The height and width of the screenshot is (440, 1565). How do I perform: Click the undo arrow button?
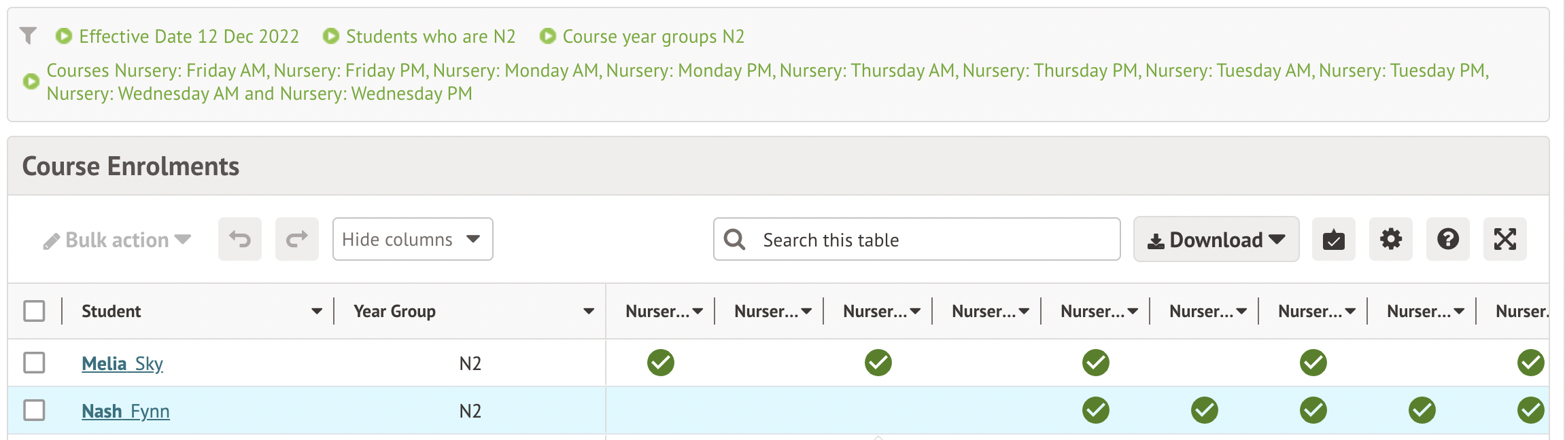[240, 239]
